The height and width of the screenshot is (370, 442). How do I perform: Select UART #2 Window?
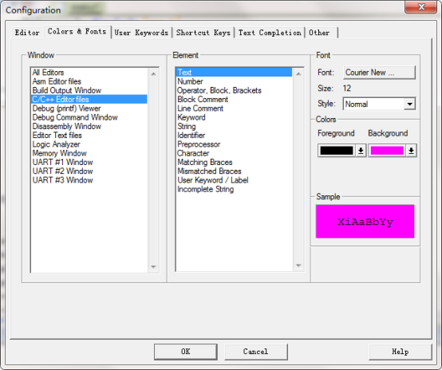click(89, 171)
